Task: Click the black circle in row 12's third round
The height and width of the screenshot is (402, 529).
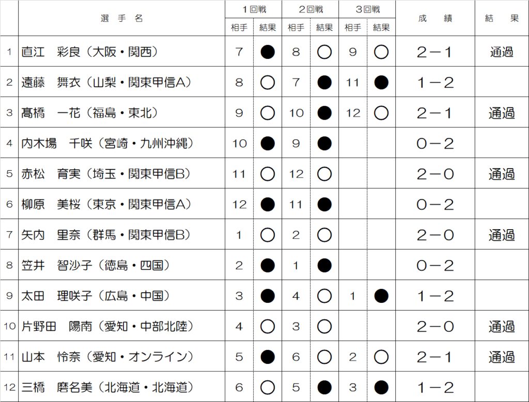Action: 381,387
